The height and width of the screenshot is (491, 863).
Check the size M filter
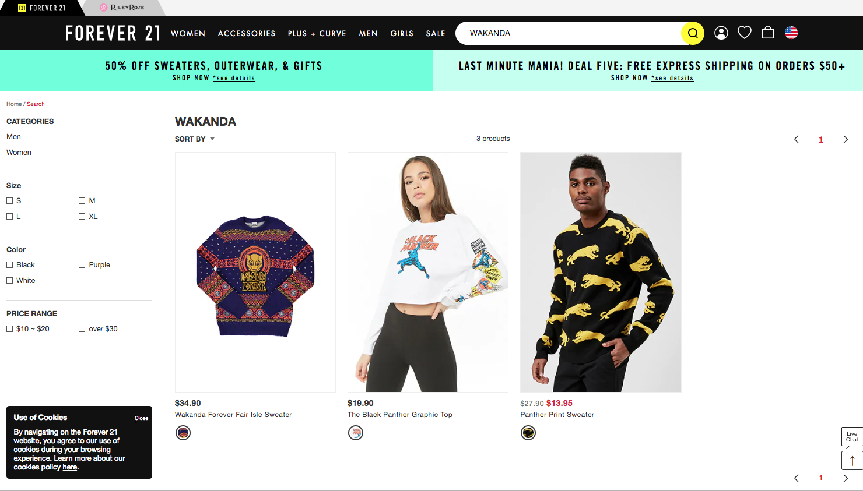[x=82, y=201]
